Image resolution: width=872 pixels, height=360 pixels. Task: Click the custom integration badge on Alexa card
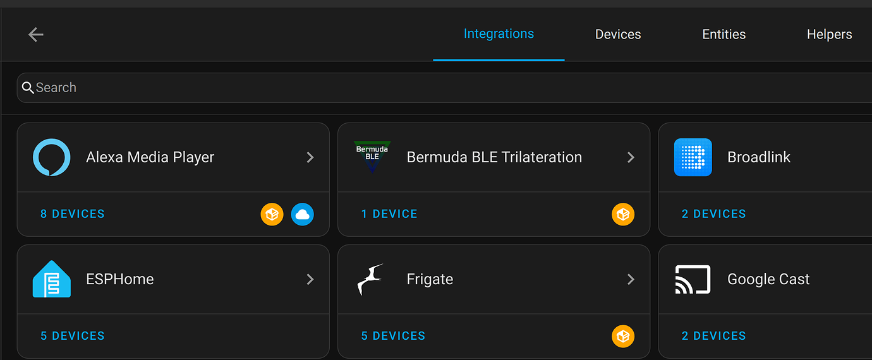[x=272, y=215]
